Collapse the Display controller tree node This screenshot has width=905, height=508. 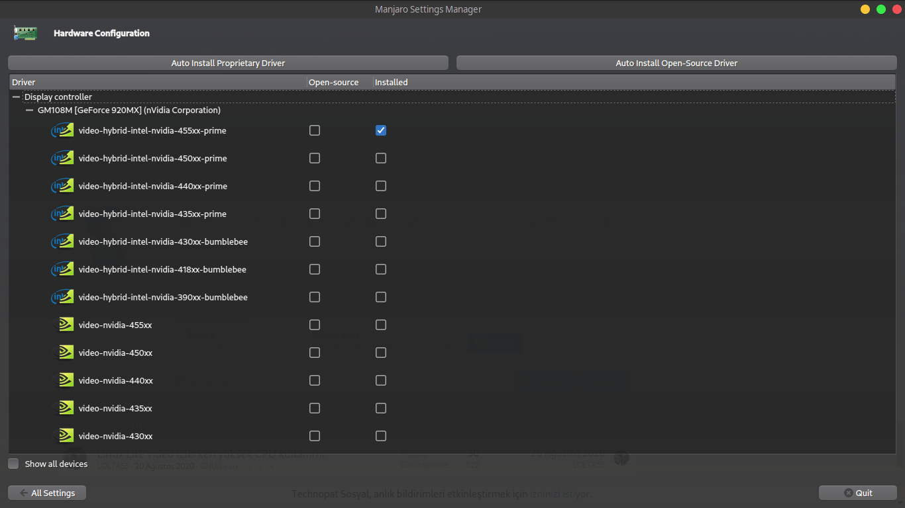pyautogui.click(x=17, y=97)
